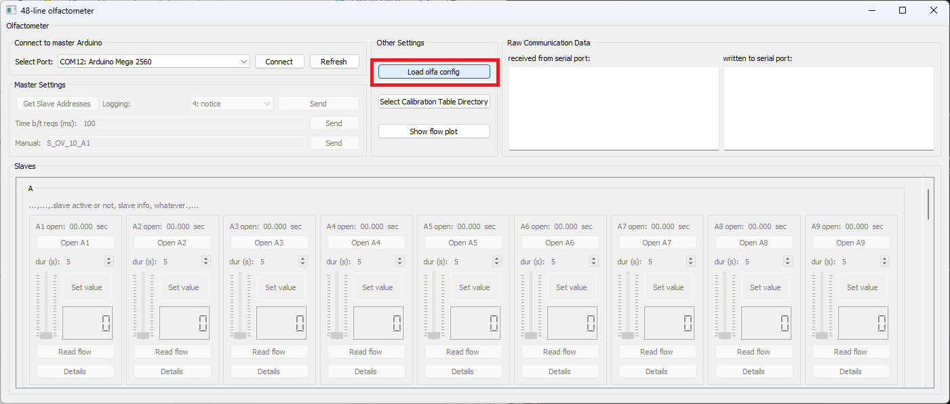This screenshot has height=404, width=950.
Task: Click Read flow for A1
Action: [x=75, y=352]
